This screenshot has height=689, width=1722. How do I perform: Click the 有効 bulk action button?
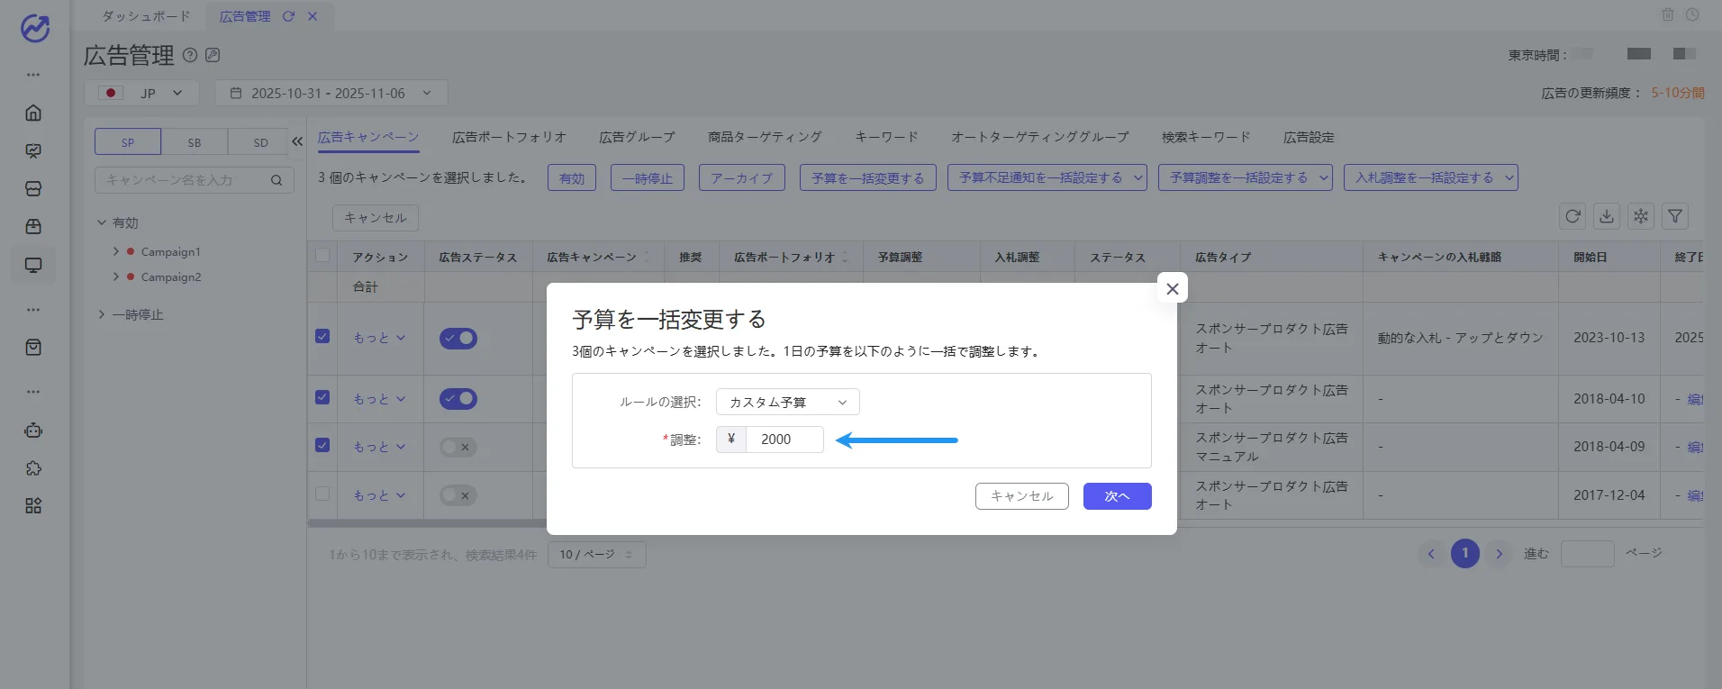tap(572, 177)
